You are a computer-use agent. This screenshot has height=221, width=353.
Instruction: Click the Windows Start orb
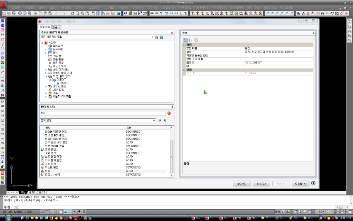tap(8, 218)
